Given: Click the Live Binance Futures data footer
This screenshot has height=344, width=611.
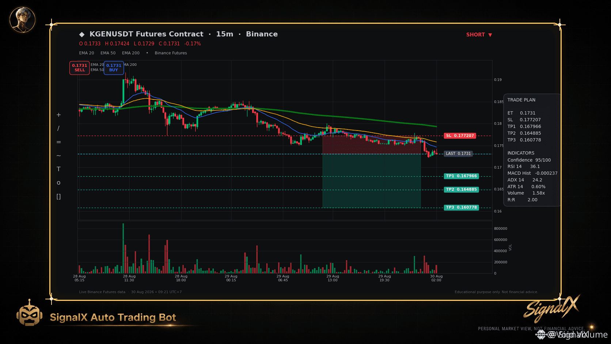Looking at the screenshot, I should 102,292.
